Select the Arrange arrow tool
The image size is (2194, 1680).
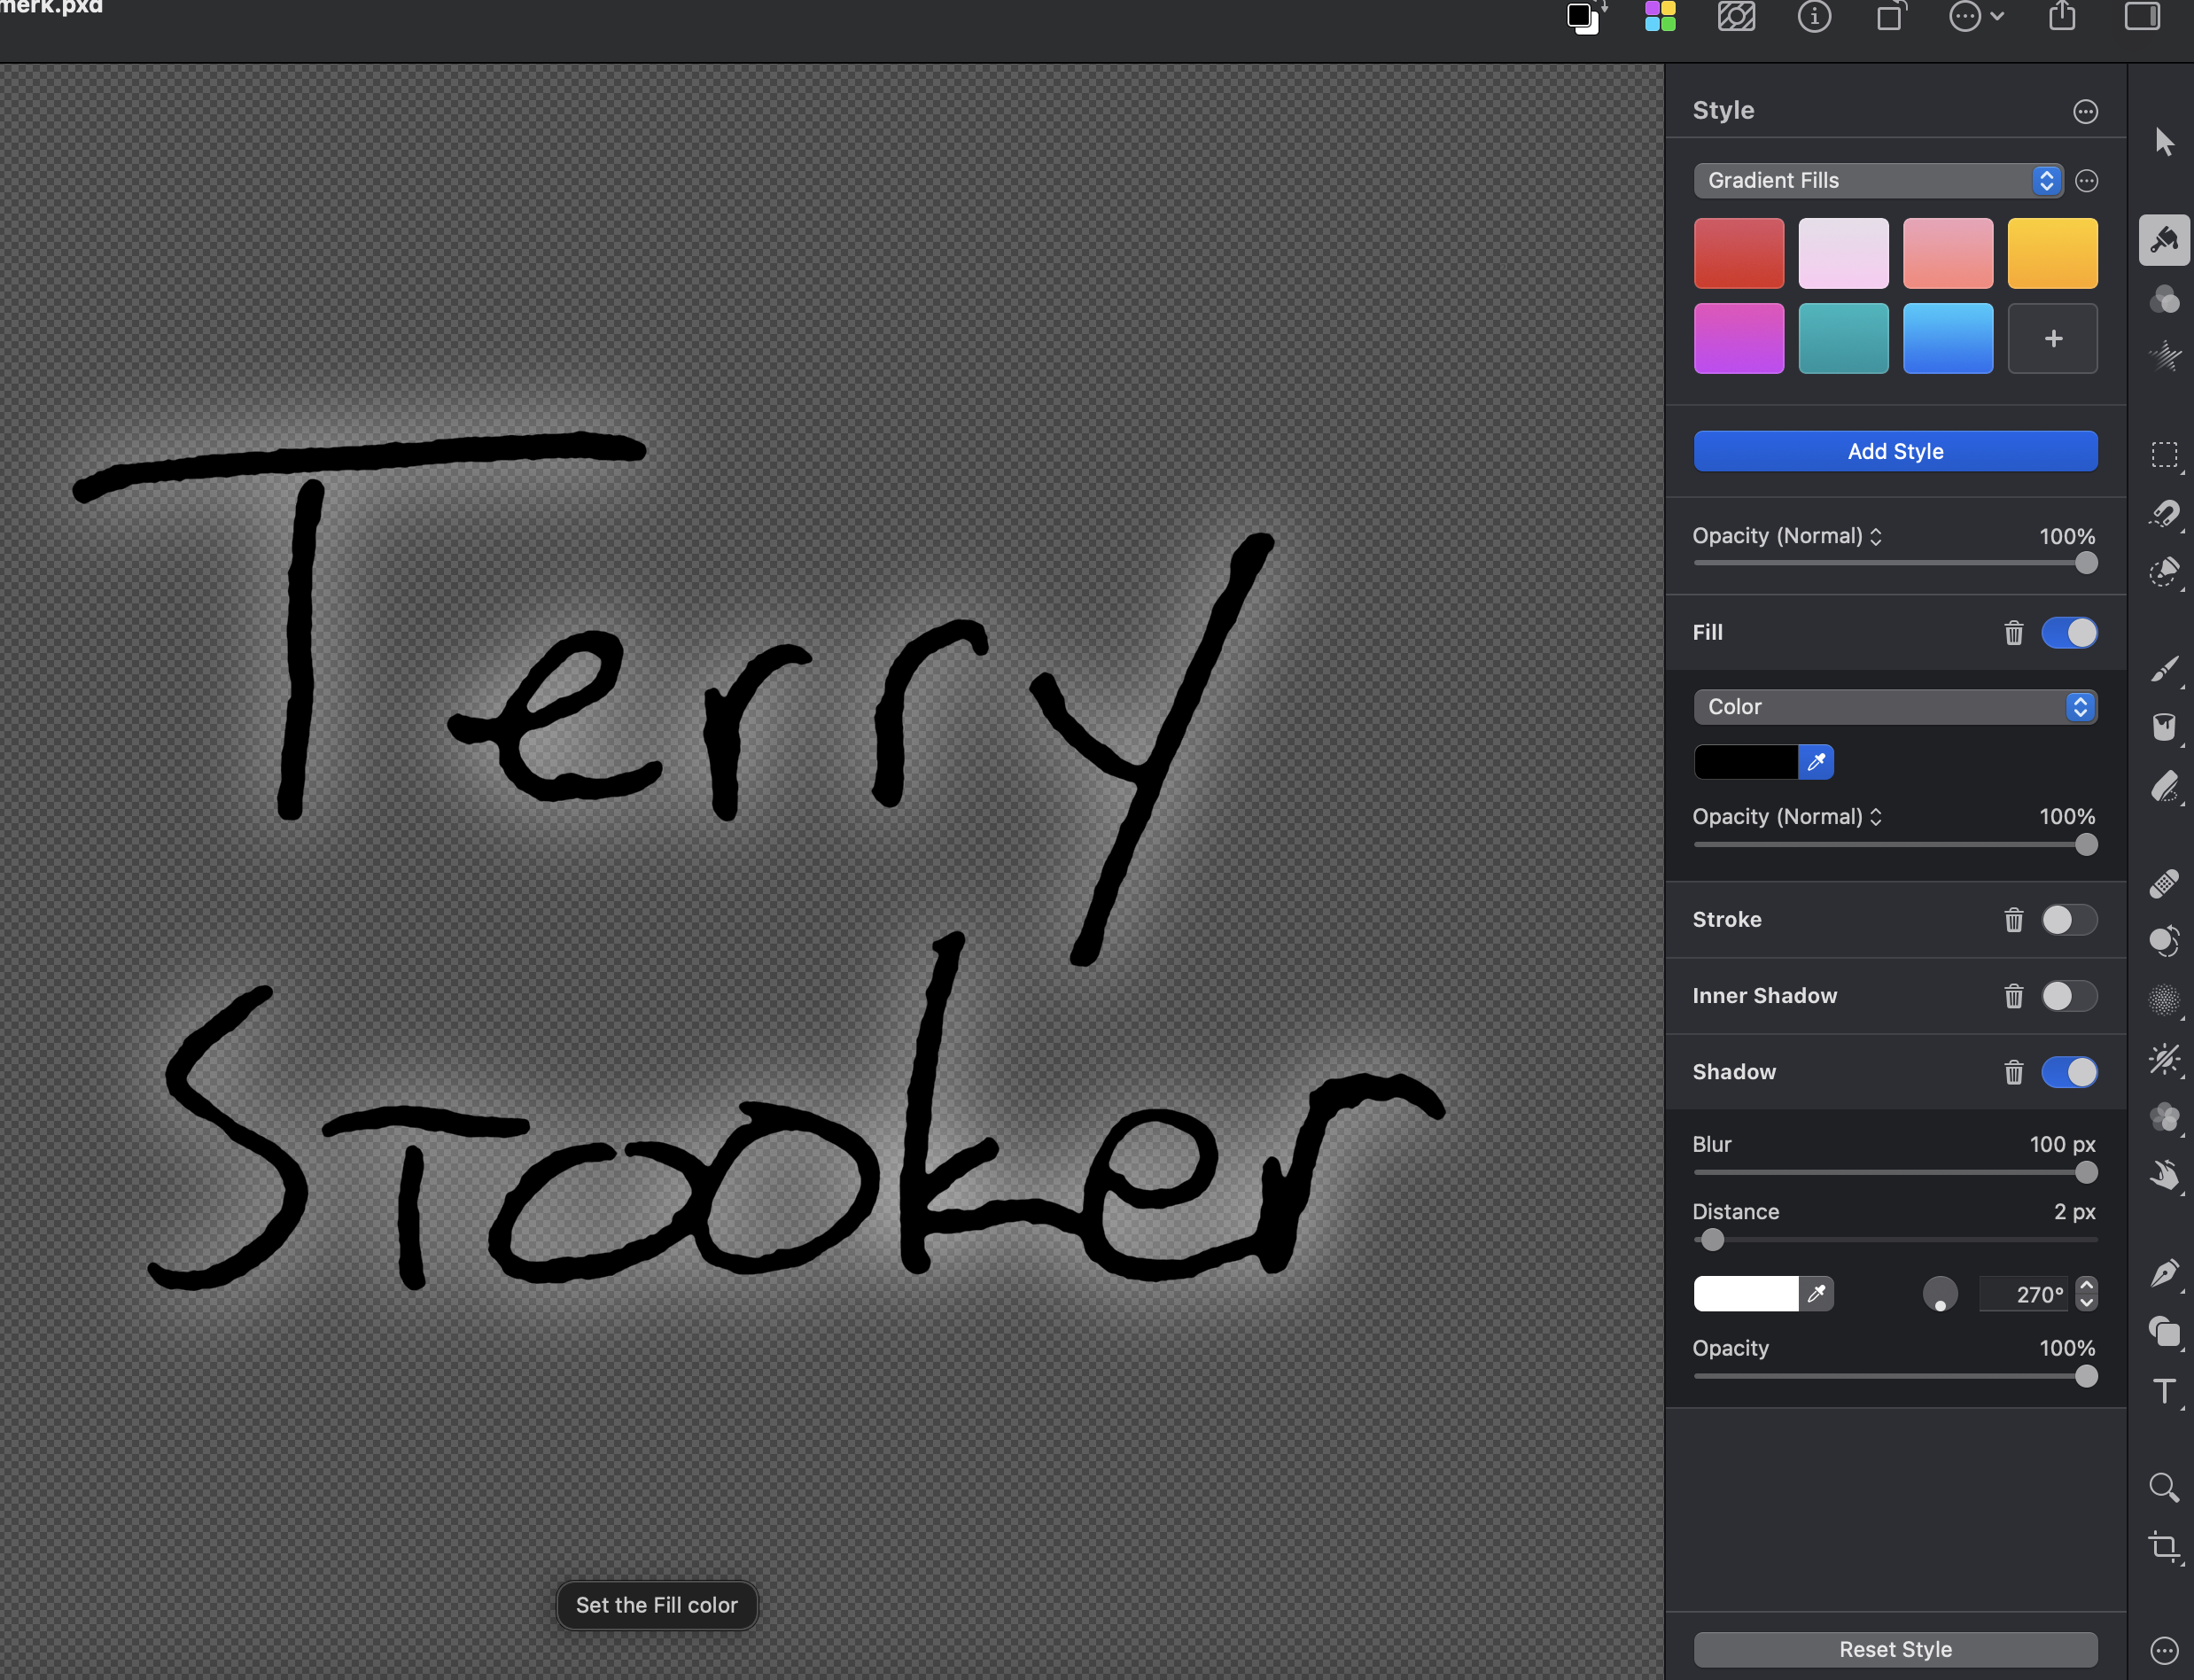2163,142
